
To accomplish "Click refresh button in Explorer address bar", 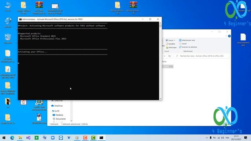I will tap(169, 56).
